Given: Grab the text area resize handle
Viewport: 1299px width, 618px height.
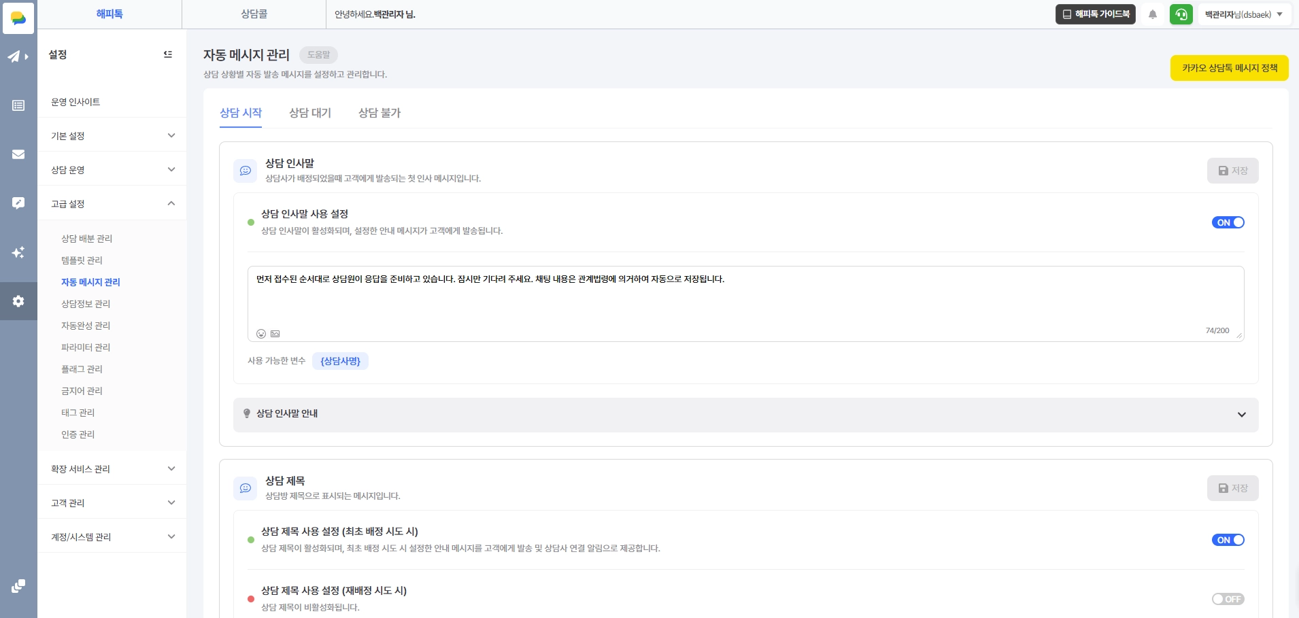Looking at the screenshot, I should point(1239,336).
